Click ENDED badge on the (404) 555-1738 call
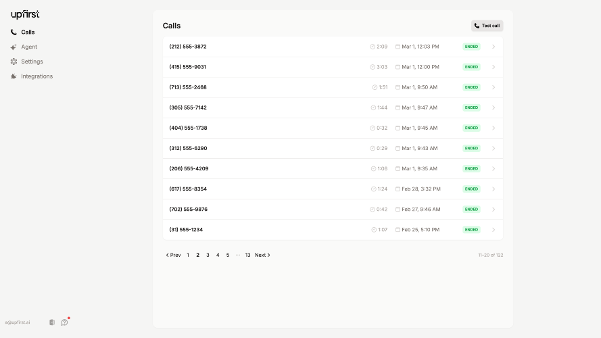Viewport: 601px width, 338px height. pyautogui.click(x=471, y=128)
